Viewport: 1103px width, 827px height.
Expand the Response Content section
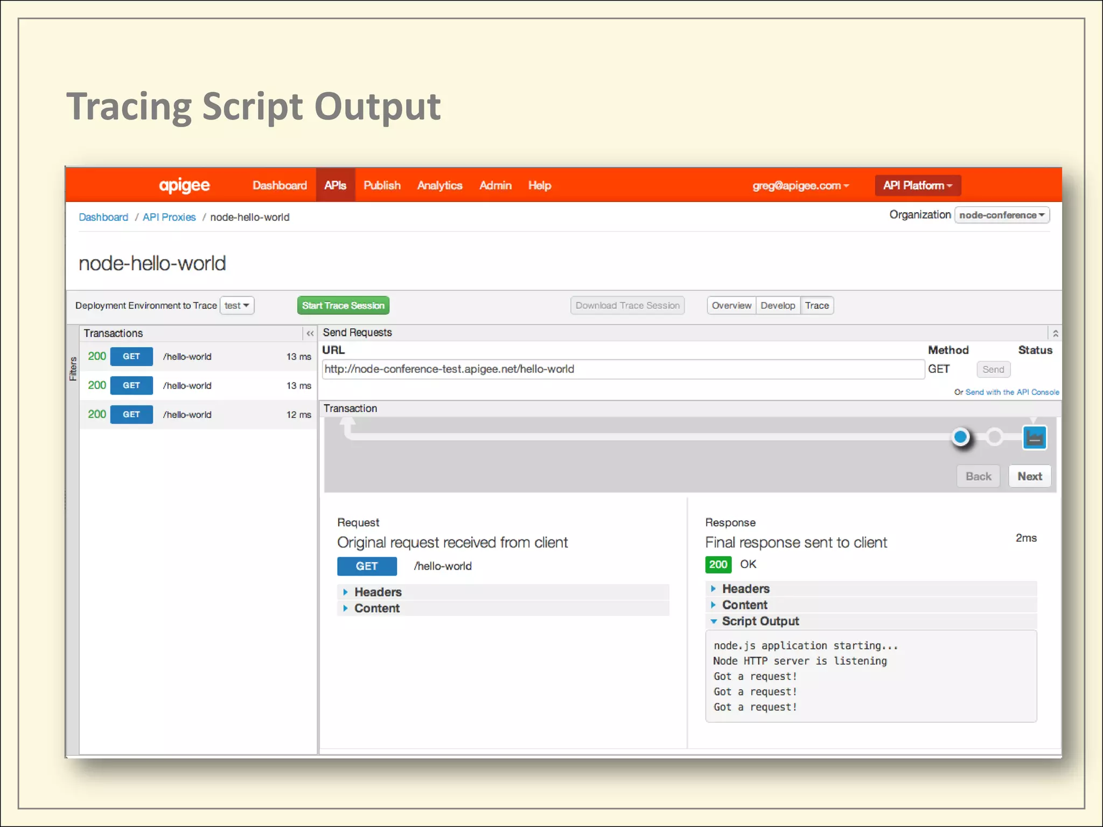coord(871,605)
